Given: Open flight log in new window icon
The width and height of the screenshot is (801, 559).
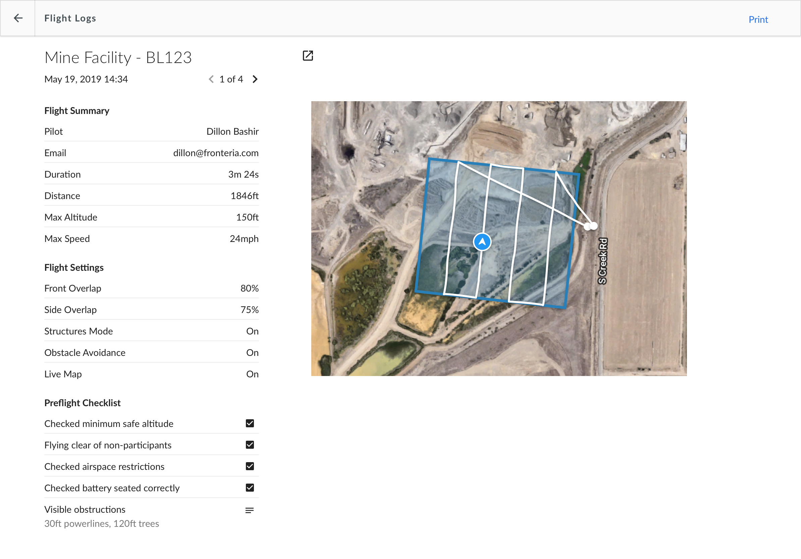Looking at the screenshot, I should click(x=308, y=55).
